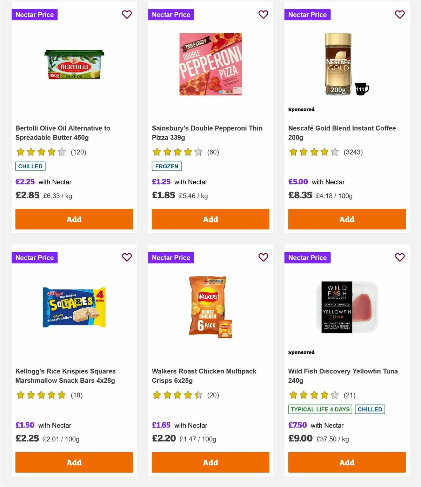Click the heart icon on Bertolli Olive Oil card
This screenshot has width=421, height=487.
tap(127, 14)
